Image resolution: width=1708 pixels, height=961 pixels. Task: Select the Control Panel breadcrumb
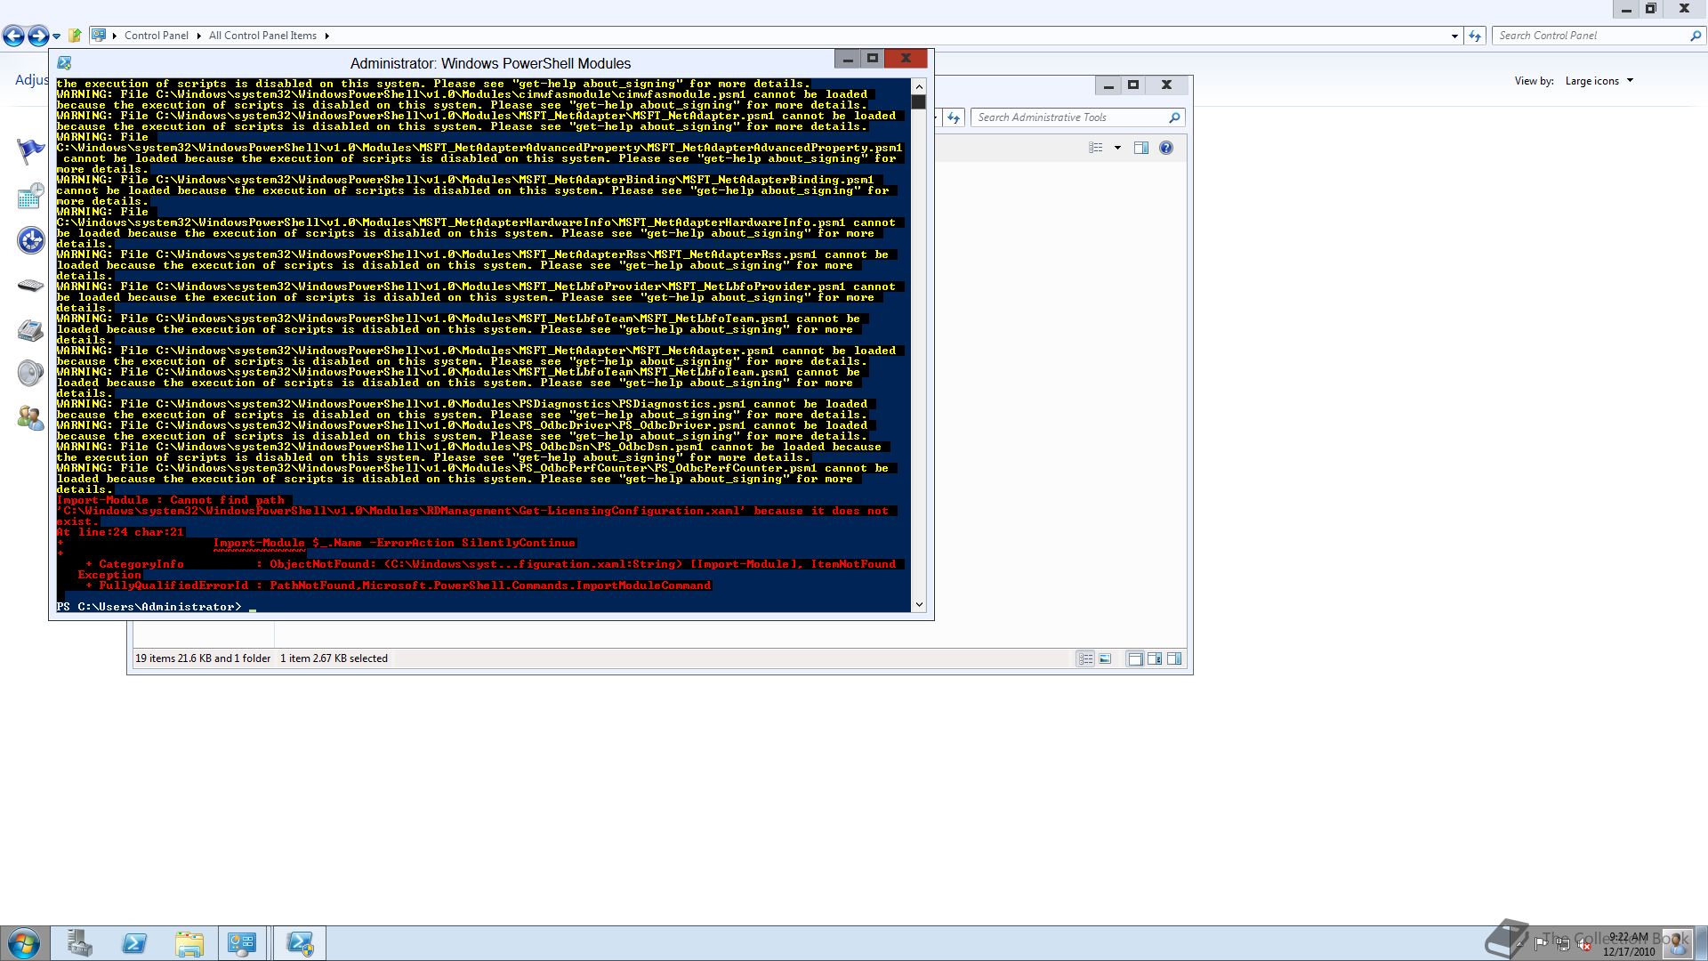click(x=157, y=36)
